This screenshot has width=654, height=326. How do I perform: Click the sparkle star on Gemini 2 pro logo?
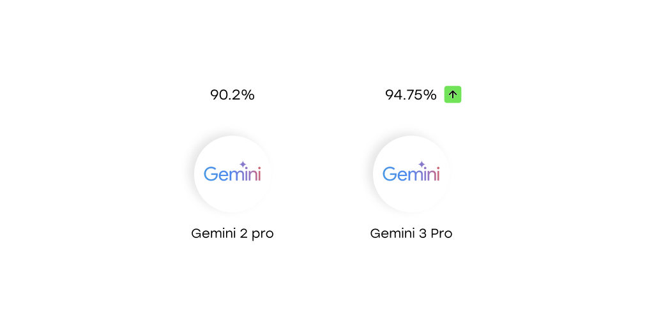(x=243, y=165)
